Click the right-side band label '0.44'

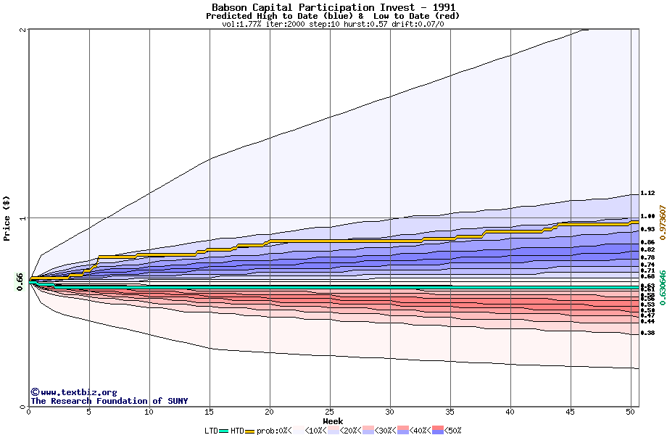(647, 321)
